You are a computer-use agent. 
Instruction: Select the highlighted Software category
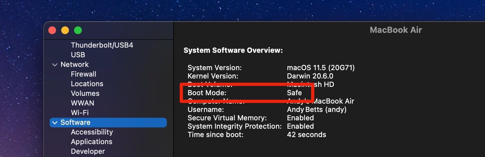pos(76,122)
